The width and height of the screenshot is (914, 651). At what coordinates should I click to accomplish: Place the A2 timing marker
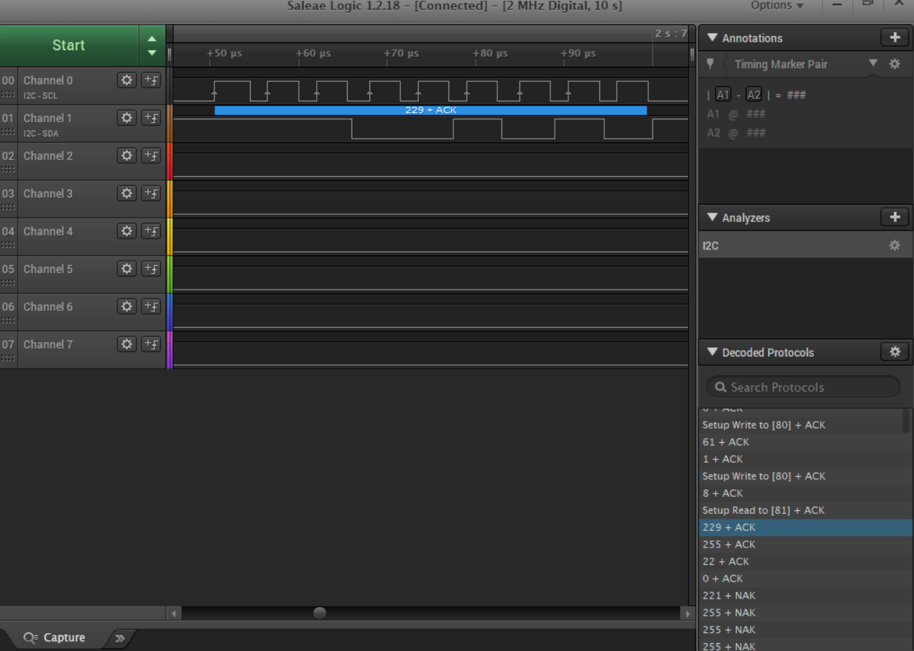[x=754, y=95]
